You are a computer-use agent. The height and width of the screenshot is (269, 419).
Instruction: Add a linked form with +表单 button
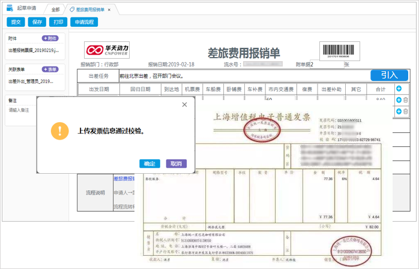50,69
